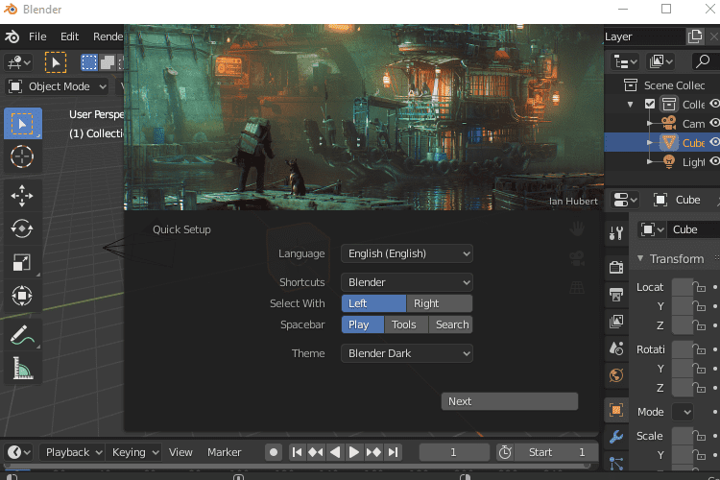720x480 pixels.
Task: Click the Use Preview Range clock icon
Action: click(505, 452)
